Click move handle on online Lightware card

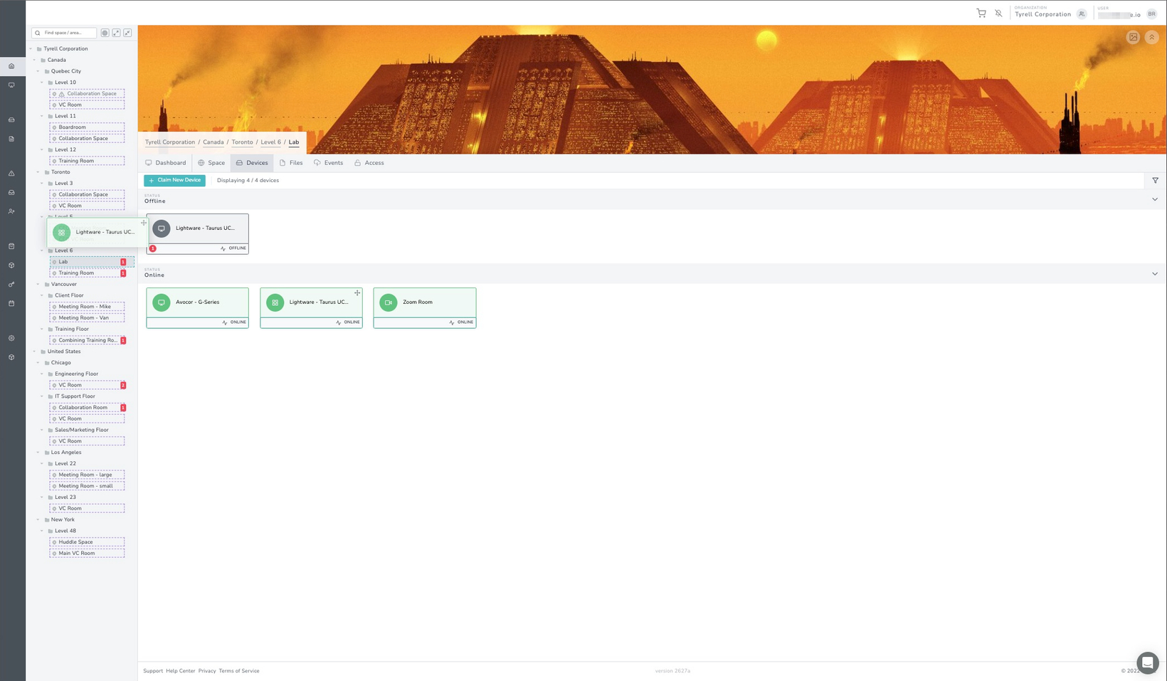(357, 293)
